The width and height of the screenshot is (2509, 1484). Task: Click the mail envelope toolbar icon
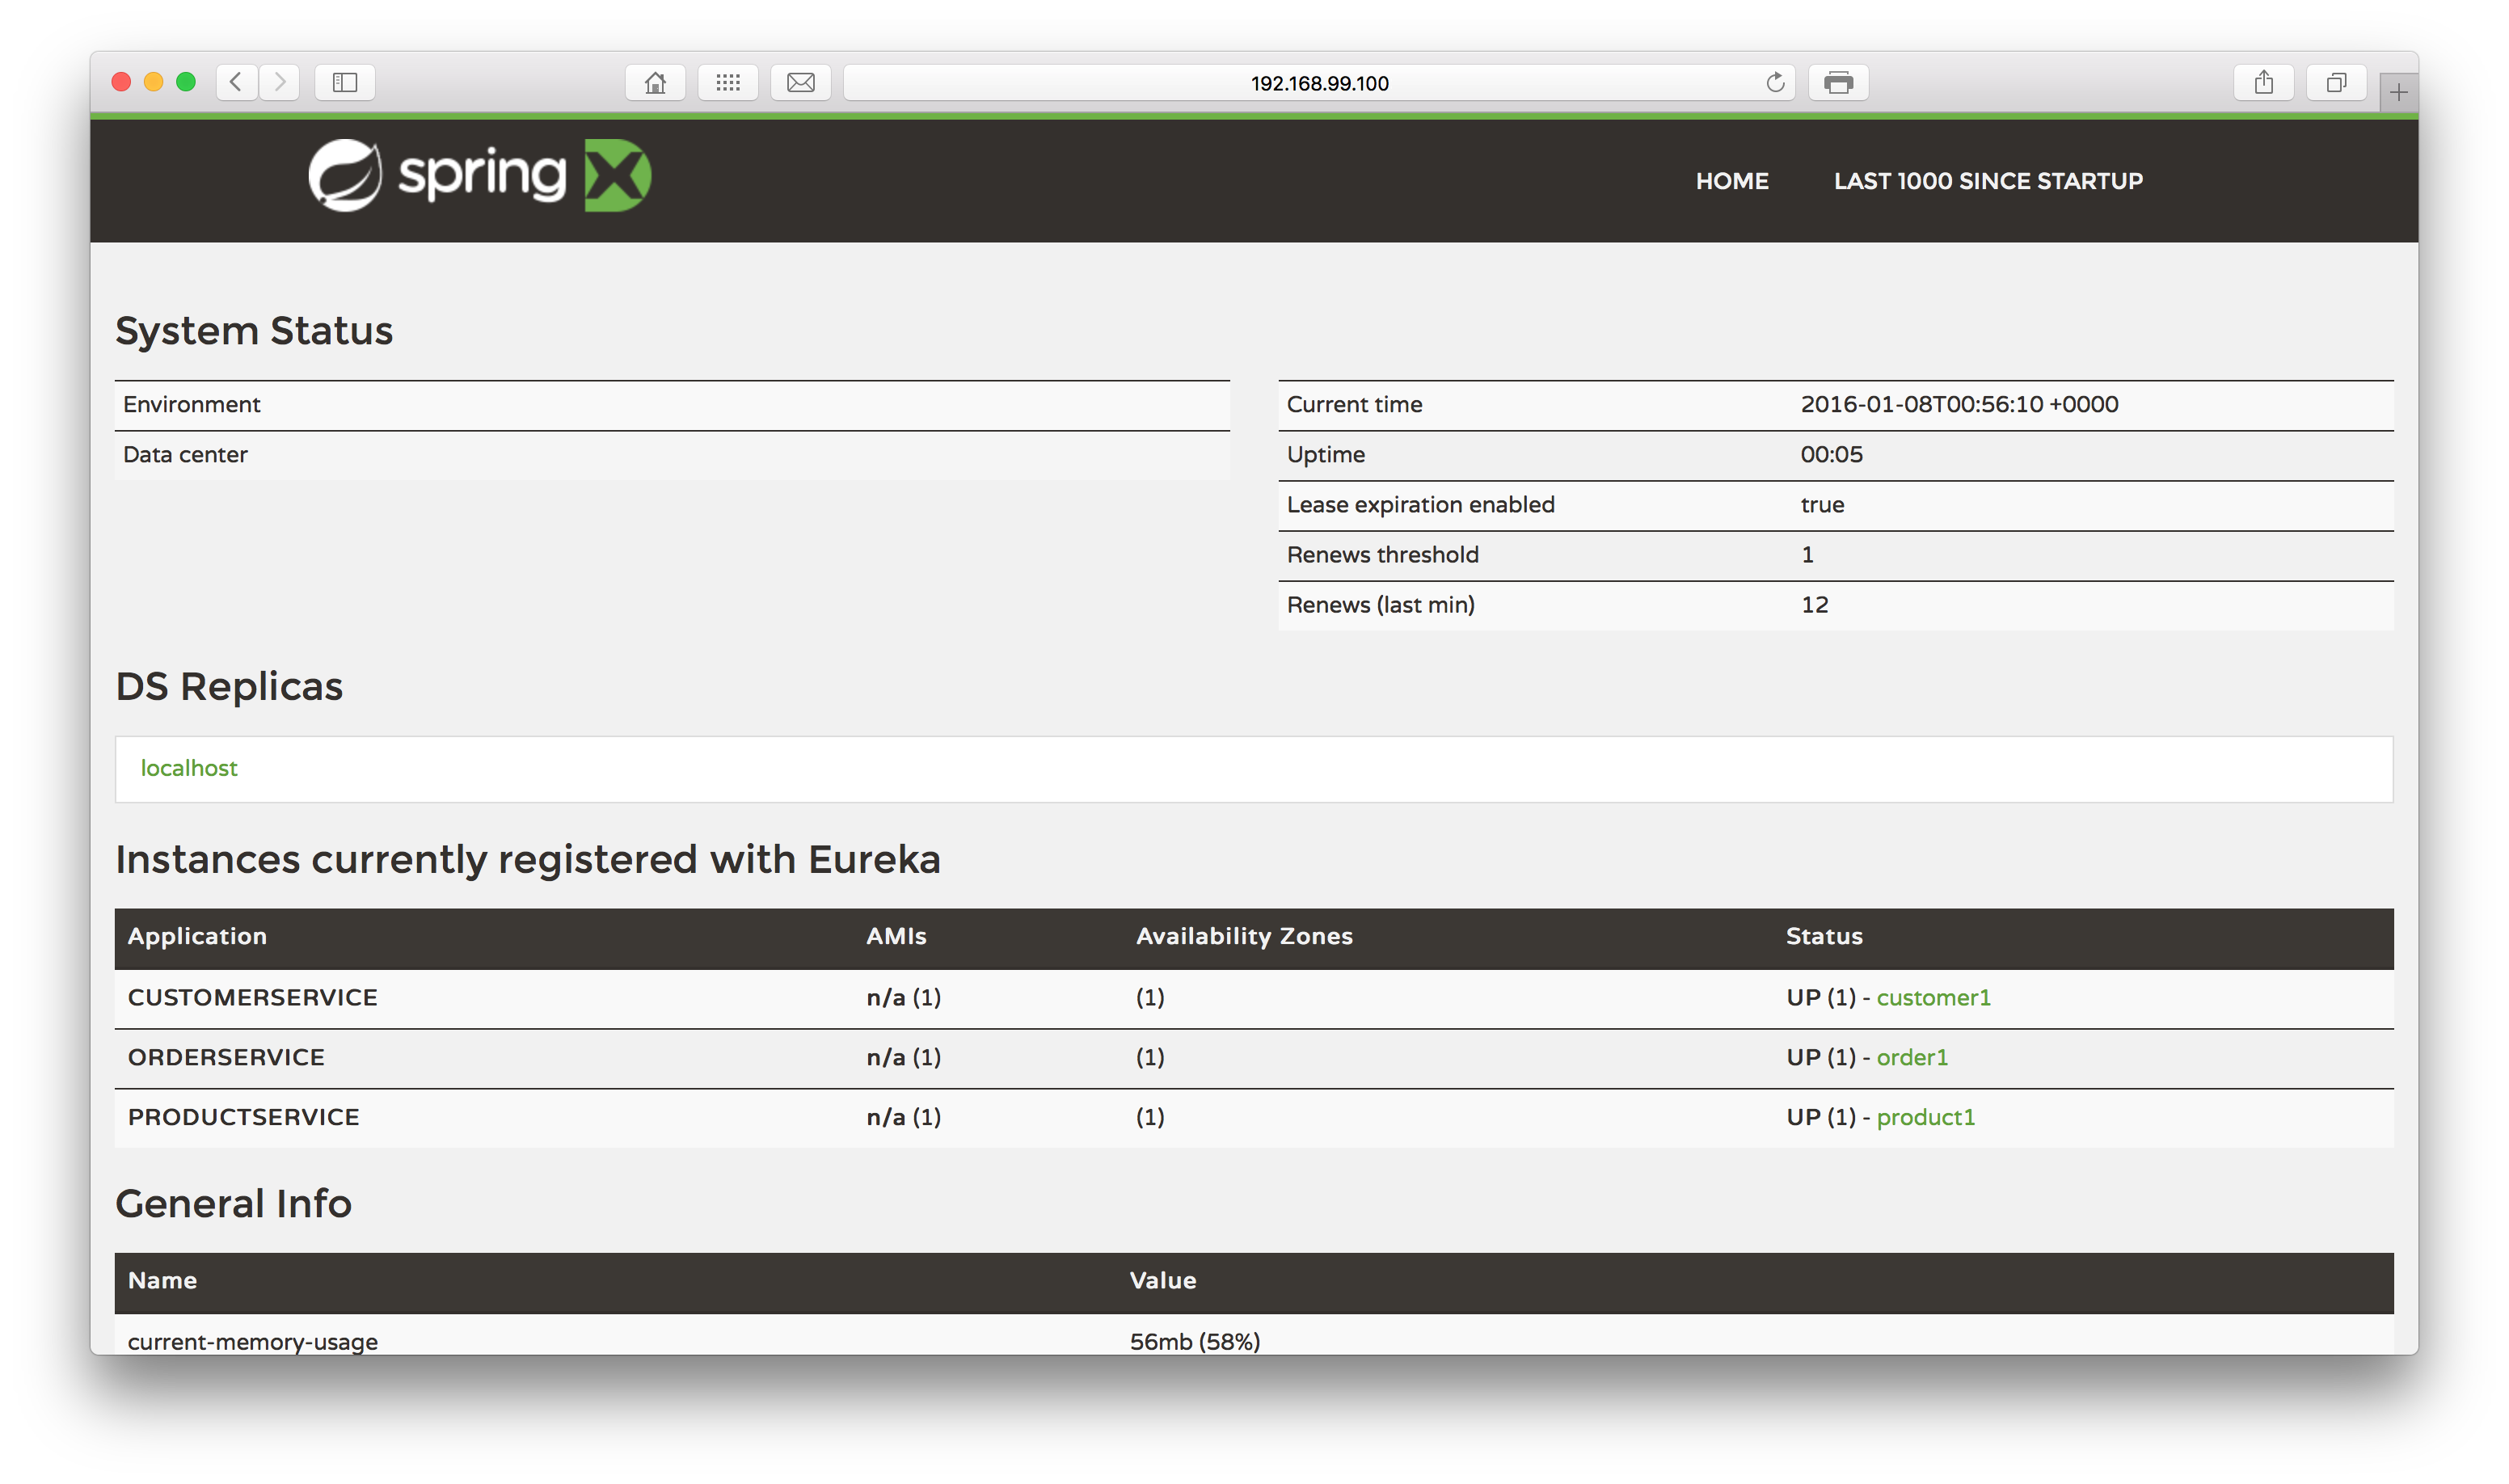[x=801, y=82]
